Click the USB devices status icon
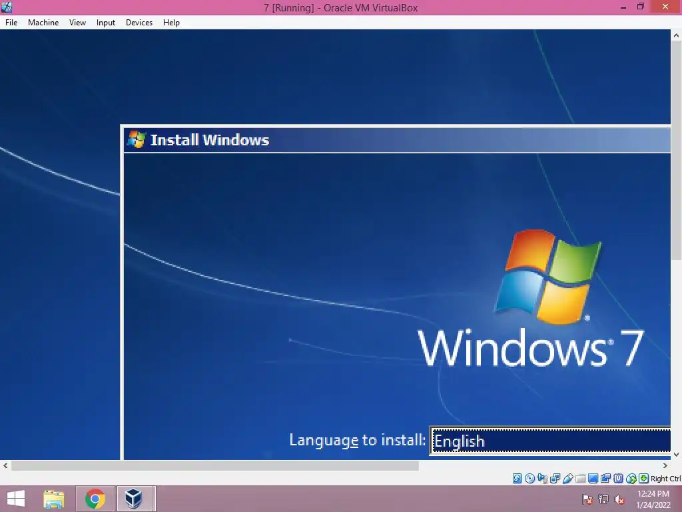The width and height of the screenshot is (682, 512). click(568, 479)
